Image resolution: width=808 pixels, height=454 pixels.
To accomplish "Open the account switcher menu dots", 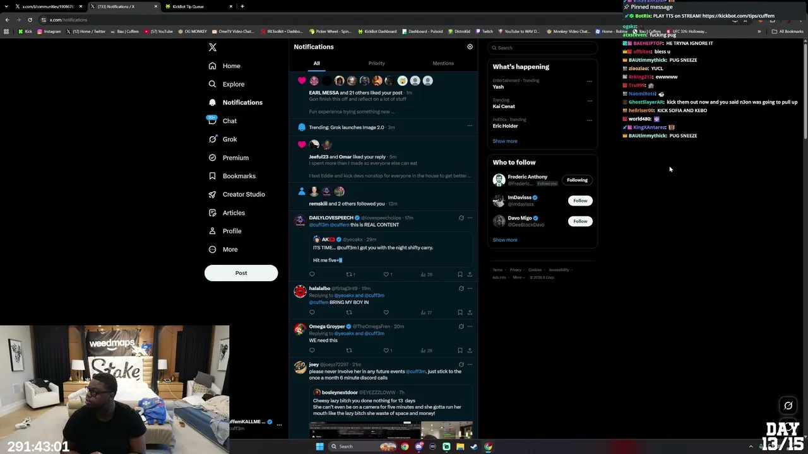I will coord(279,424).
